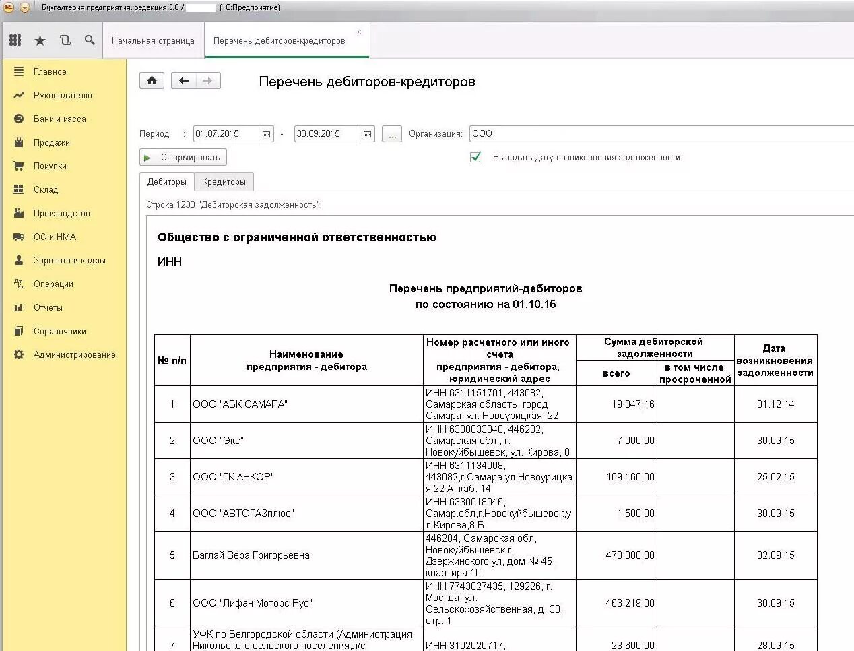Open the title bar dropdown arrow menu
The height and width of the screenshot is (651, 854).
24,7
